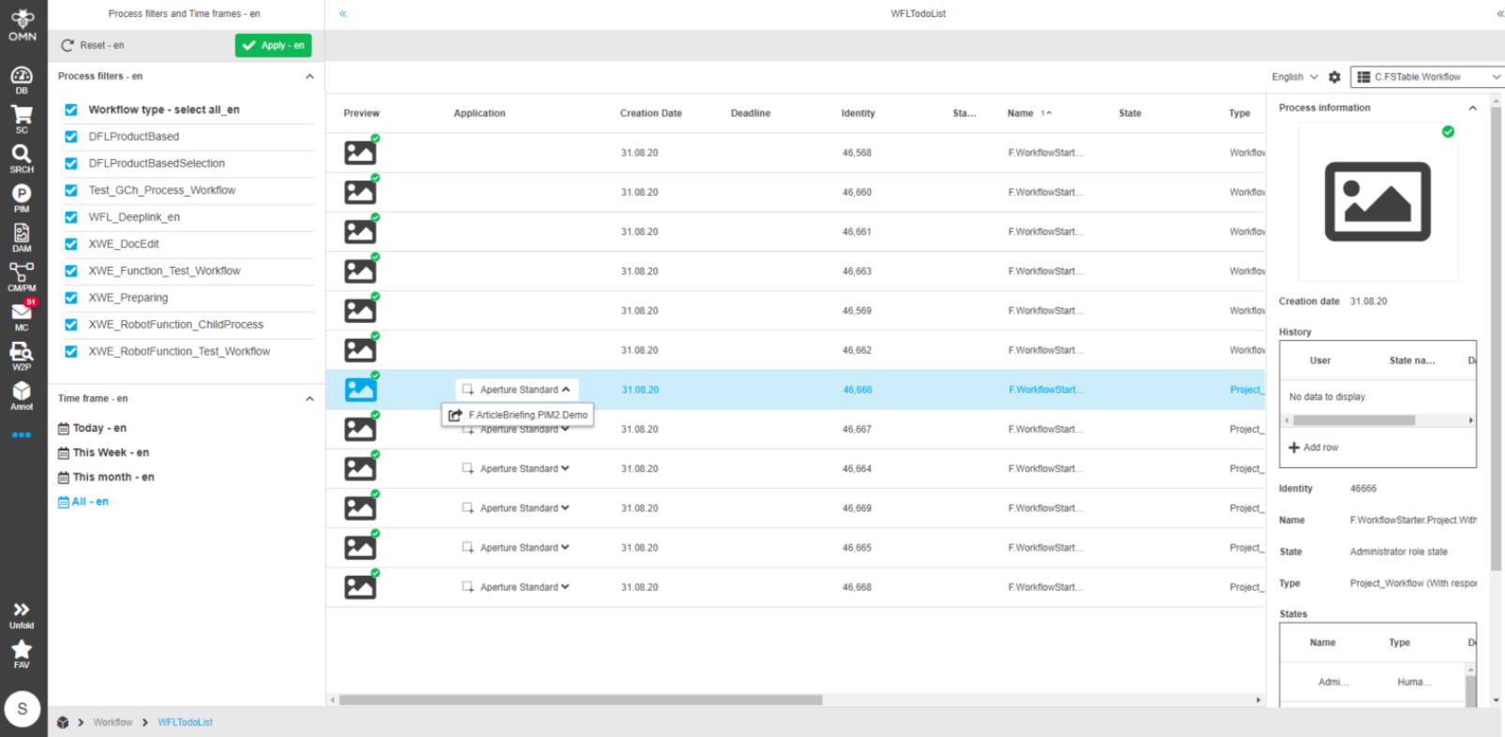
Task: Click the Reset filters button
Action: pyautogui.click(x=93, y=45)
